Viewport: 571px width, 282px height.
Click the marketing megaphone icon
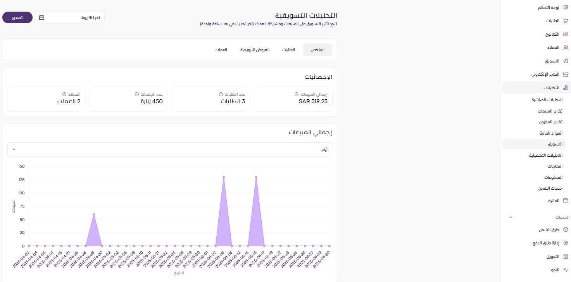566,61
